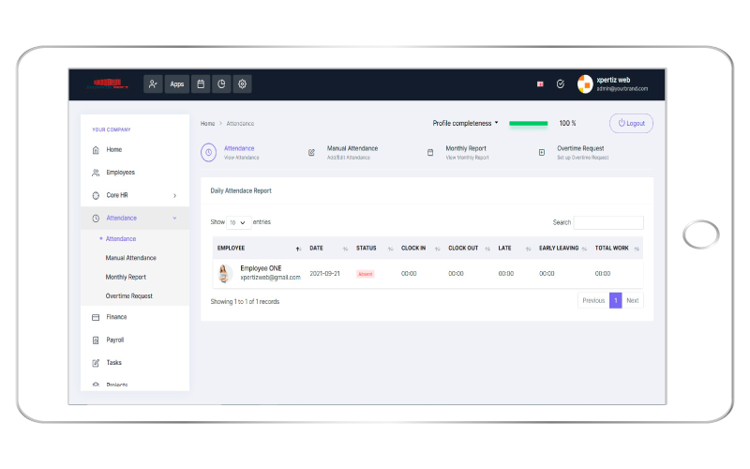Click the language flag icon
The image size is (750, 469).
pos(540,84)
